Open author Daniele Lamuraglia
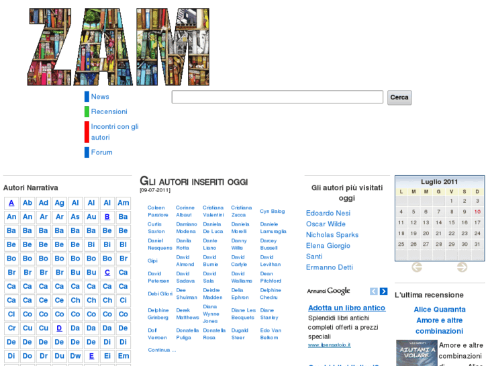The width and height of the screenshot is (488, 366). coord(273,228)
